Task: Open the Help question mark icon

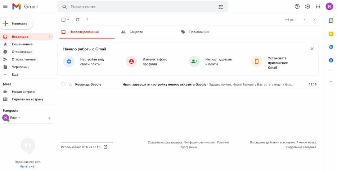Action: coord(297,6)
